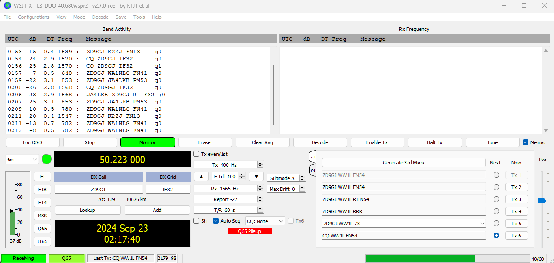554x263 pixels.
Task: Click the Tx 6 Now button
Action: [516, 236]
